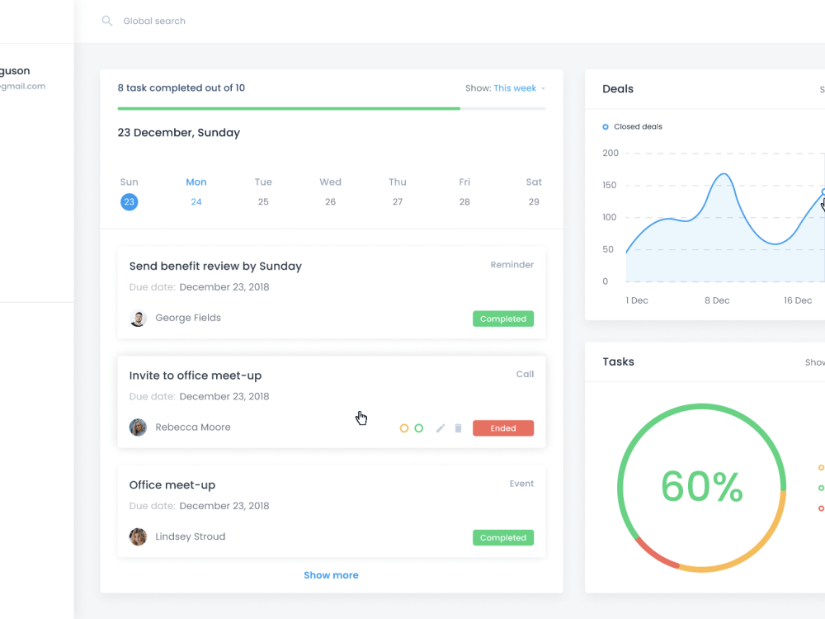Image resolution: width=825 pixels, height=619 pixels.
Task: Click Completed badge on Office meet-up
Action: coord(503,537)
